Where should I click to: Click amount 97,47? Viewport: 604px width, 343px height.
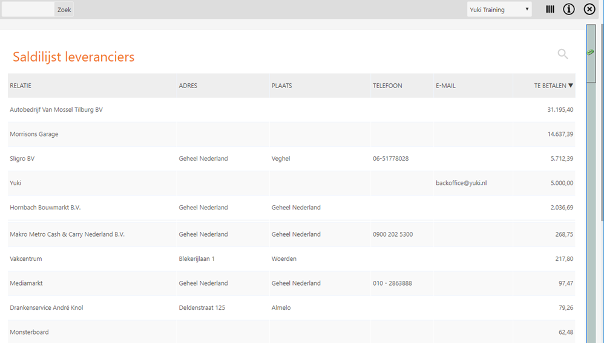click(x=566, y=283)
